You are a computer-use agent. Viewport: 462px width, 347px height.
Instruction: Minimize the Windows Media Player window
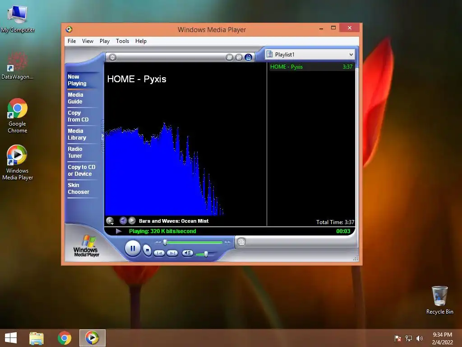(x=321, y=28)
